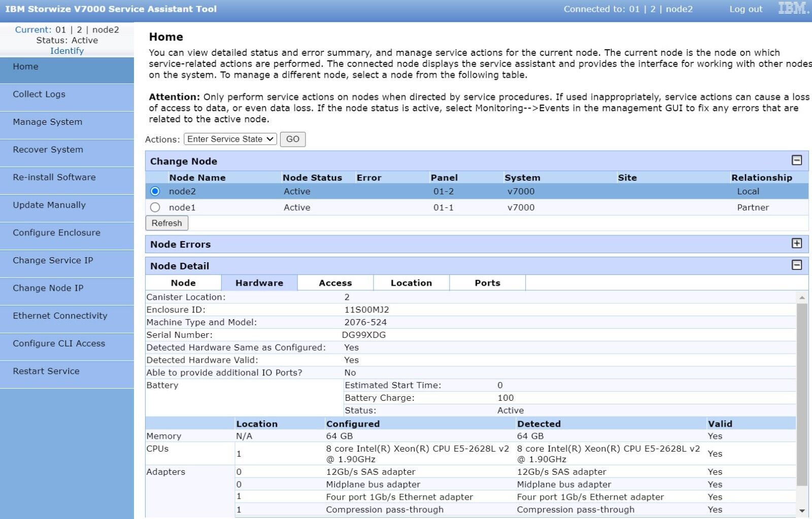Click the Relationship column header
812x519 pixels.
(x=761, y=178)
